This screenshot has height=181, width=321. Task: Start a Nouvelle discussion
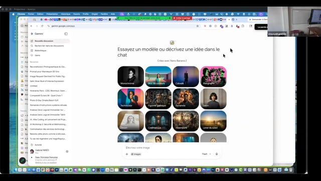point(50,41)
